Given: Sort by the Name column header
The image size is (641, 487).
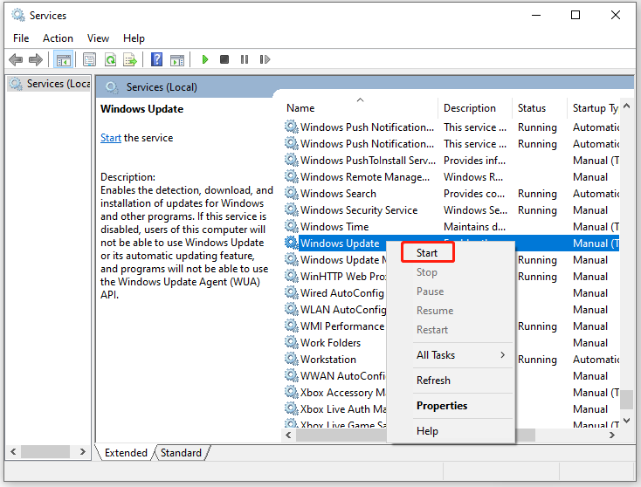Looking at the screenshot, I should (x=360, y=108).
